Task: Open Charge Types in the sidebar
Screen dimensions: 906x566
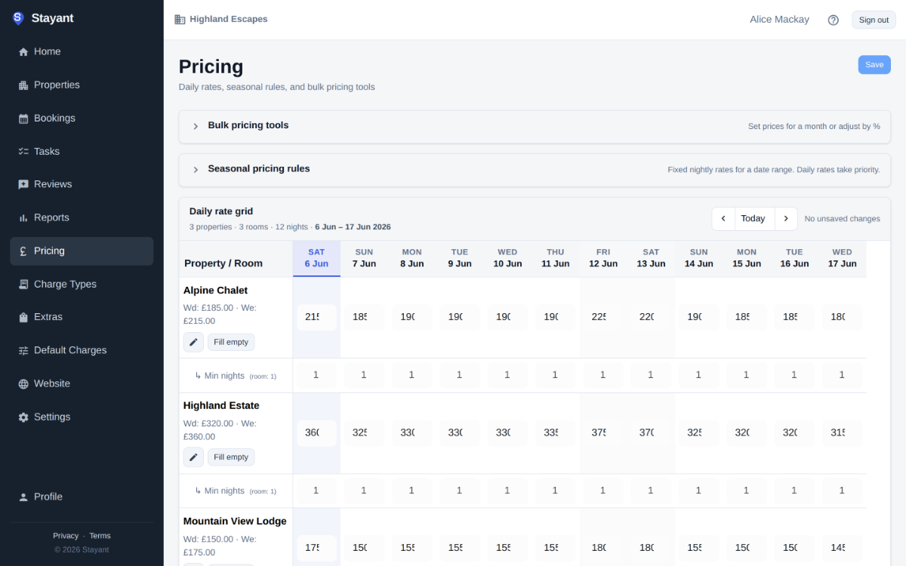Action: [x=82, y=285]
